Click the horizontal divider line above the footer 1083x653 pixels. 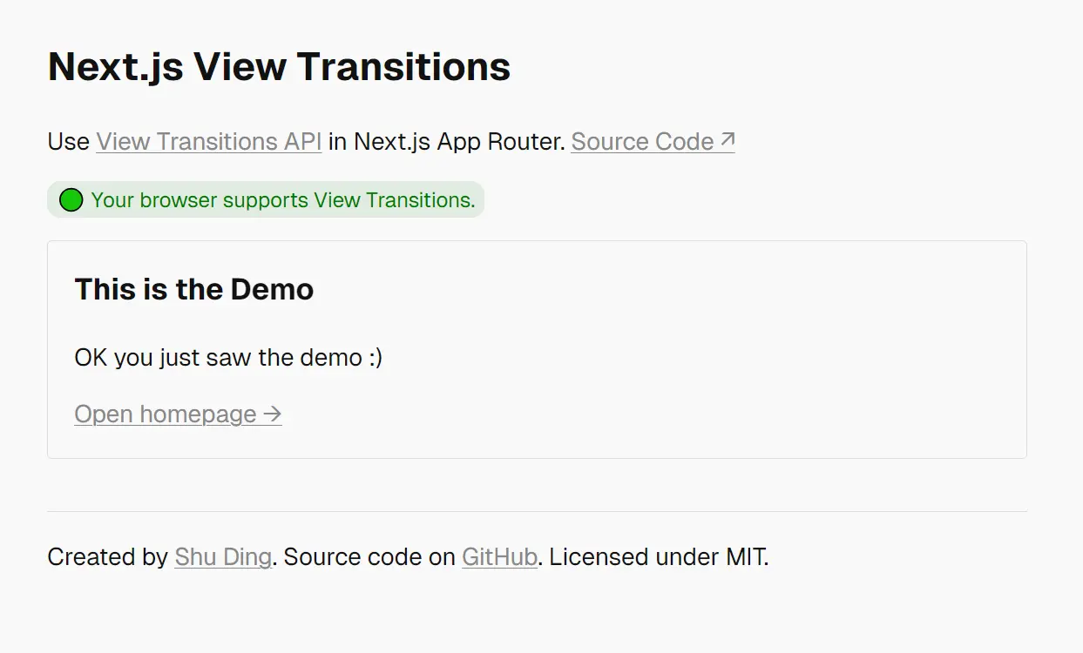point(537,512)
